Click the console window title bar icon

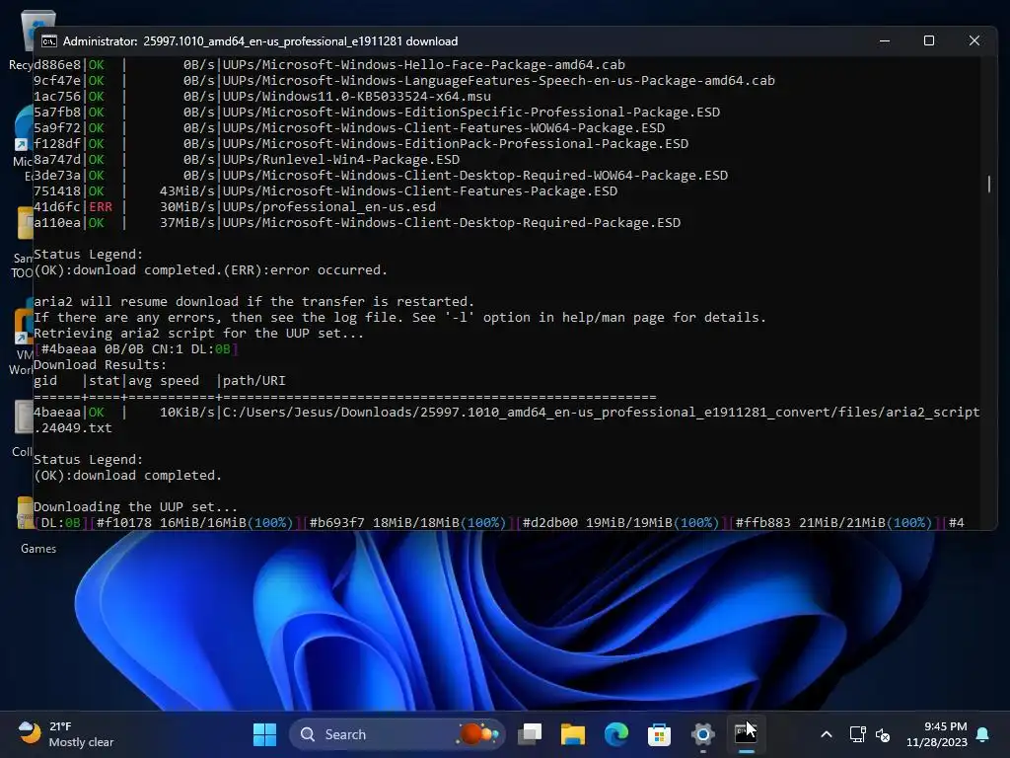(x=49, y=41)
